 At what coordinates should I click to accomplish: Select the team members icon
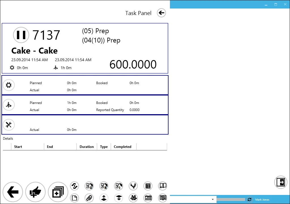133,198
